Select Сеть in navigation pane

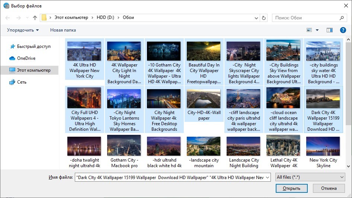click(x=22, y=82)
